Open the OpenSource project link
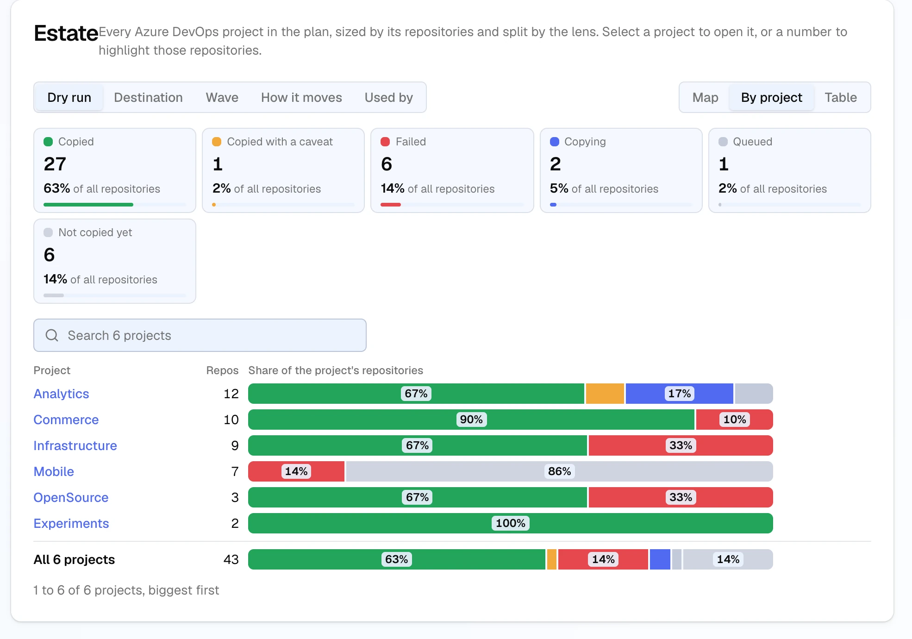 click(x=71, y=497)
